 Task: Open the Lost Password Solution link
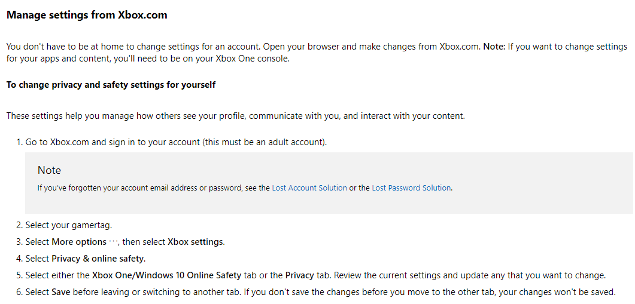coord(411,188)
